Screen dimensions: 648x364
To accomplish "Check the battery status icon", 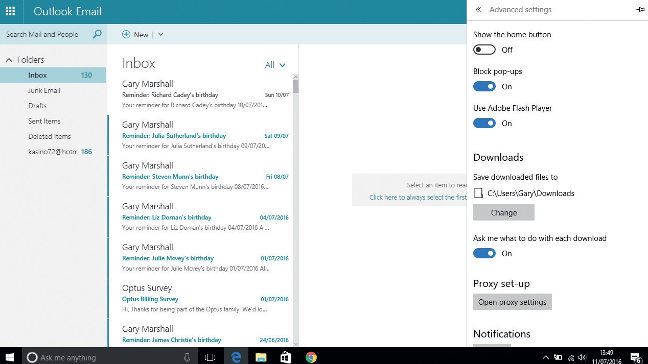I will click(558, 358).
